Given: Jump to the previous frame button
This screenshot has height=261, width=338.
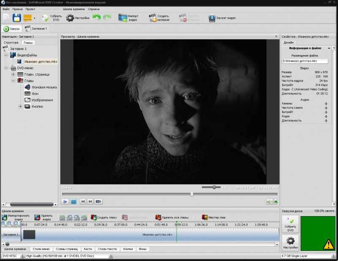Looking at the screenshot, I should click(x=83, y=202).
